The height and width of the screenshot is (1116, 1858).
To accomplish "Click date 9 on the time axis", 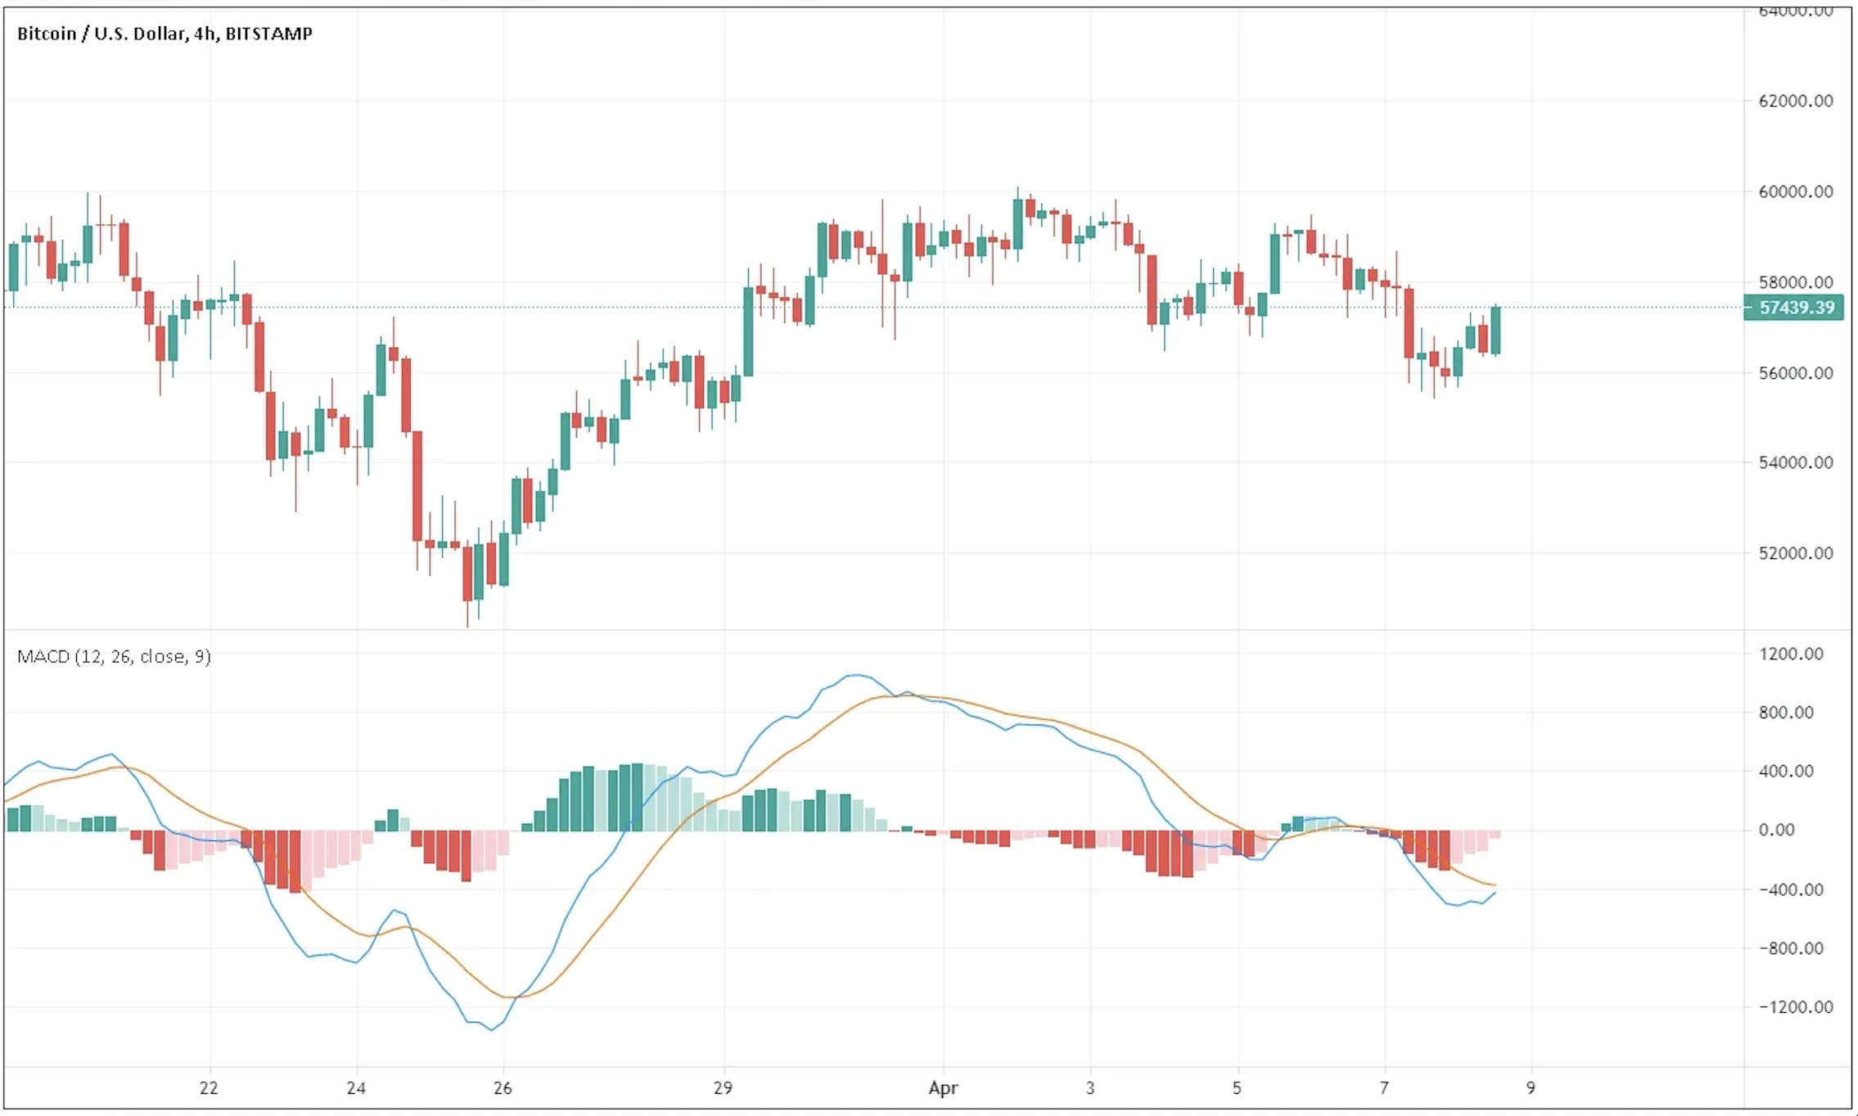I will [x=1530, y=1088].
